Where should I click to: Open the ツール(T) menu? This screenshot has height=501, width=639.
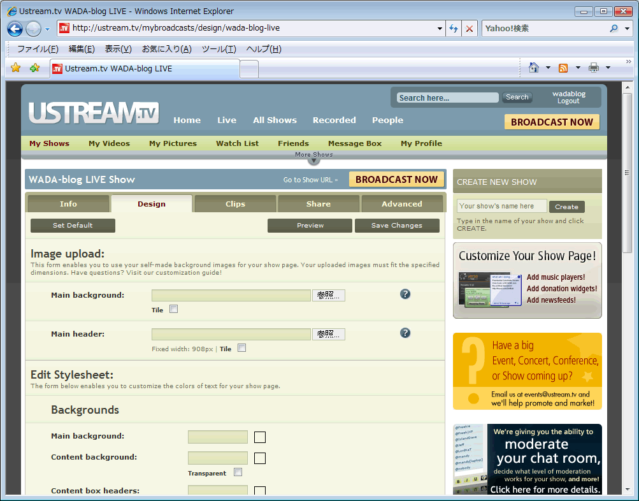click(219, 49)
